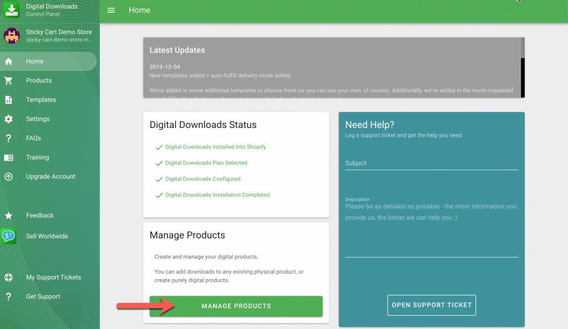Select Upgrade Account in the sidebar

click(x=49, y=177)
